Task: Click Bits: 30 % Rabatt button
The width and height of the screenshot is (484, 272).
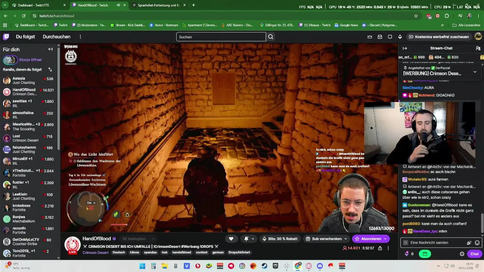Action: pyautogui.click(x=280, y=239)
